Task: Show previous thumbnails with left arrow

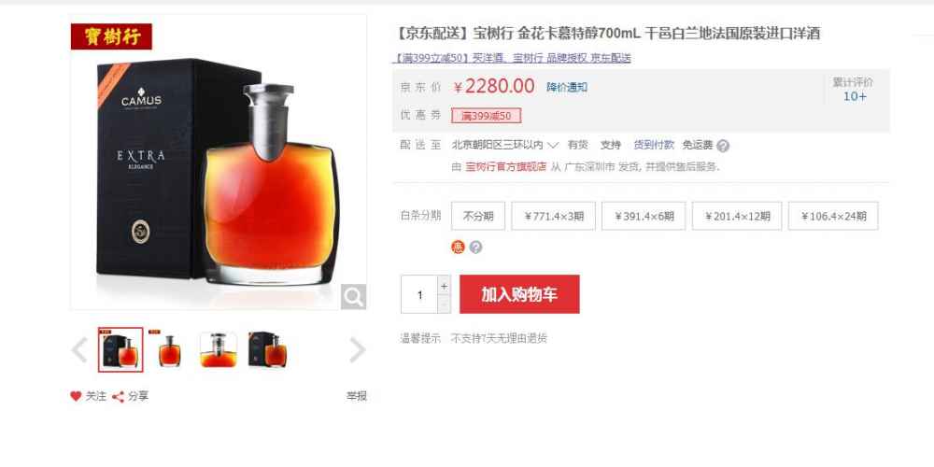Action: coord(79,349)
